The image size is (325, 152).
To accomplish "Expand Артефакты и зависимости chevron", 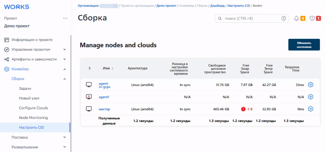I will [65, 59].
